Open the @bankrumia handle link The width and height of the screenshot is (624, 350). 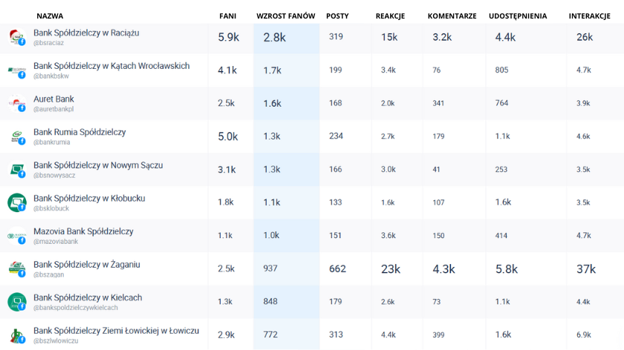click(52, 142)
